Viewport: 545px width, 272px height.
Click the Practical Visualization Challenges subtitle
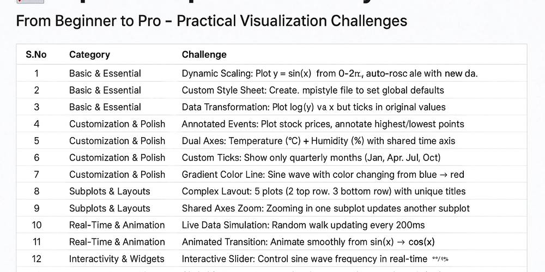click(292, 21)
